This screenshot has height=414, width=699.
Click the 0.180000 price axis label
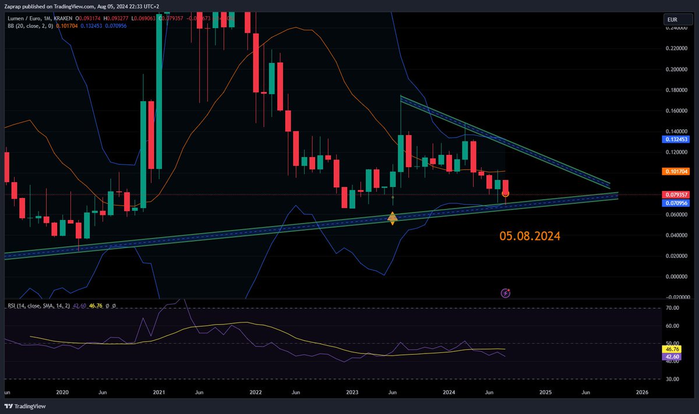(677, 90)
